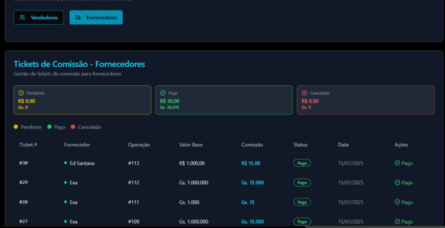Click the Operação column header
The width and height of the screenshot is (445, 228).
(139, 145)
